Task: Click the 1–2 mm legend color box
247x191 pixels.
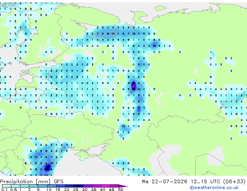Action: (x=25, y=186)
